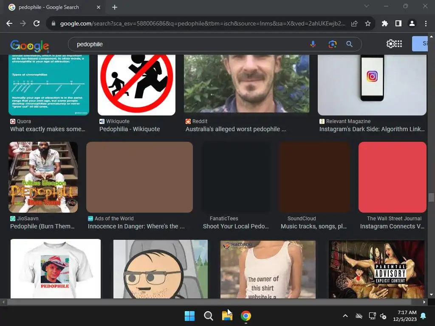
Task: Click the SoundCloud source label
Action: click(302, 219)
